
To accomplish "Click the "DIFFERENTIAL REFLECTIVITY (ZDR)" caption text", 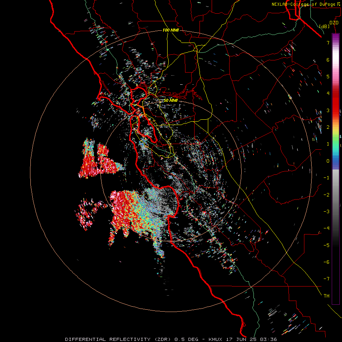I will tap(119, 339).
